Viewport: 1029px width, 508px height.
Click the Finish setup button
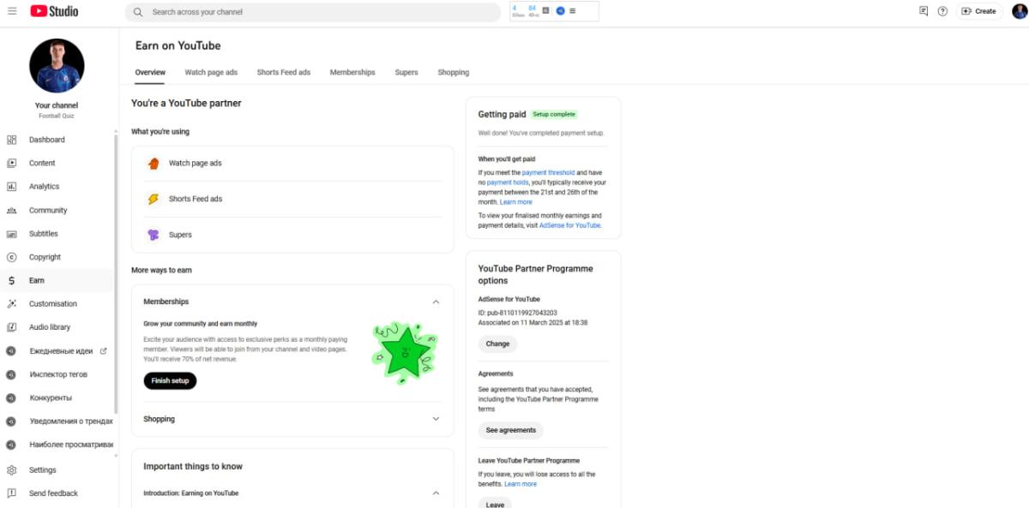coord(170,381)
